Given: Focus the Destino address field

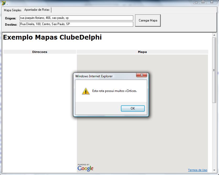Looking at the screenshot, I should (x=76, y=24).
